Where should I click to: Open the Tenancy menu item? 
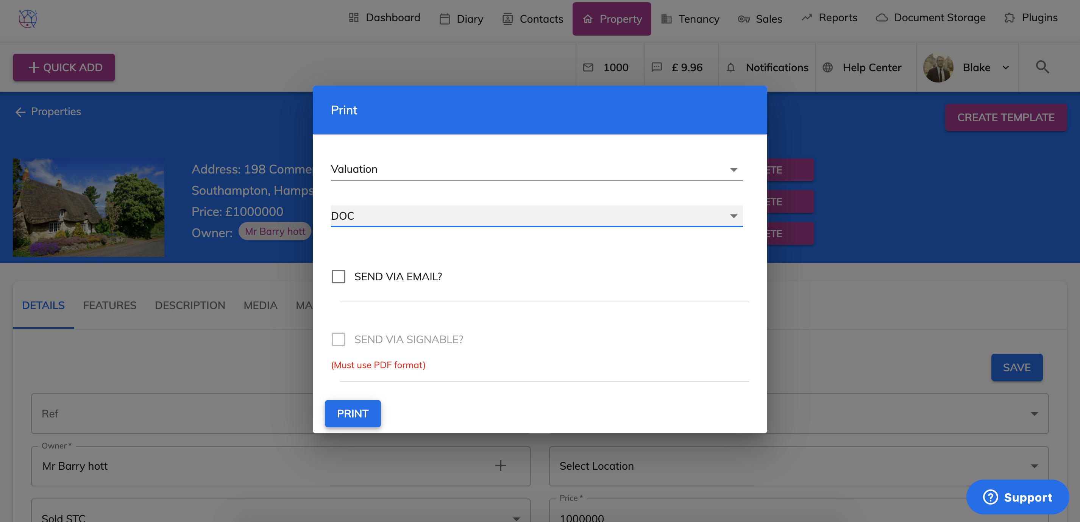tap(690, 19)
